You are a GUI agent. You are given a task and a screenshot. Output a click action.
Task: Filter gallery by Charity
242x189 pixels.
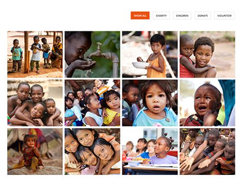(161, 16)
